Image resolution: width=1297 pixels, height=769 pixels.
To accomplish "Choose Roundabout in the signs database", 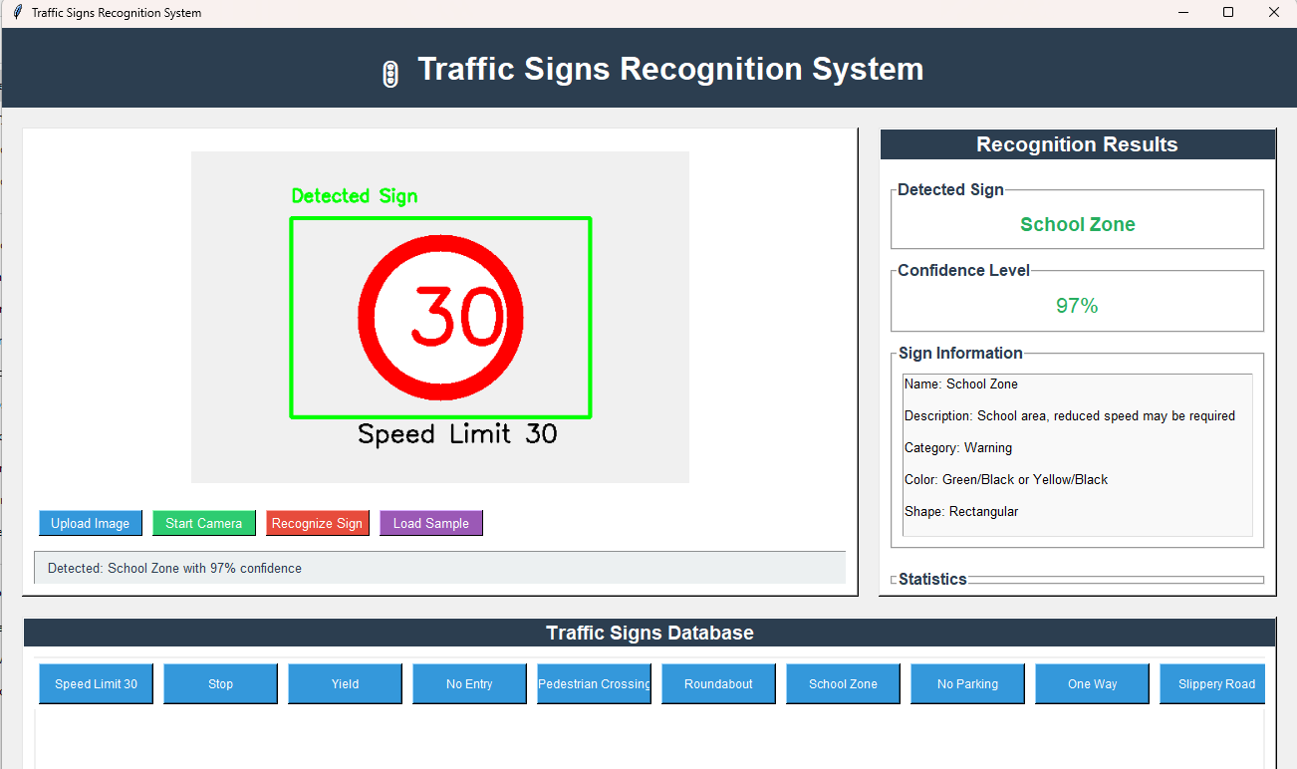I will tap(718, 683).
